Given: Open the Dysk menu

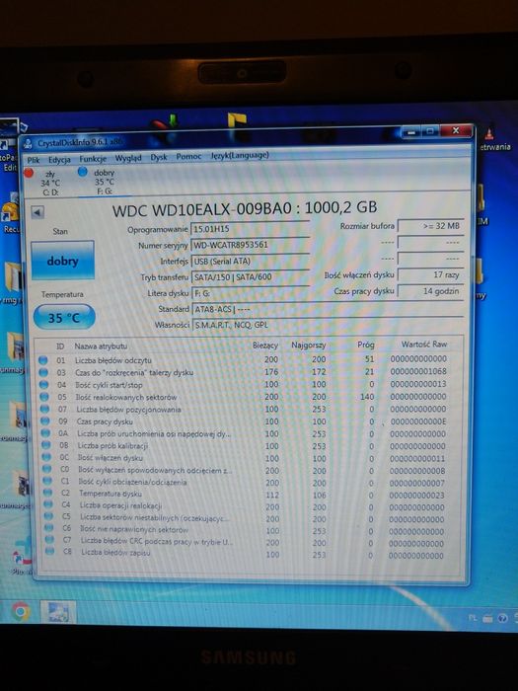Looking at the screenshot, I should click(159, 157).
